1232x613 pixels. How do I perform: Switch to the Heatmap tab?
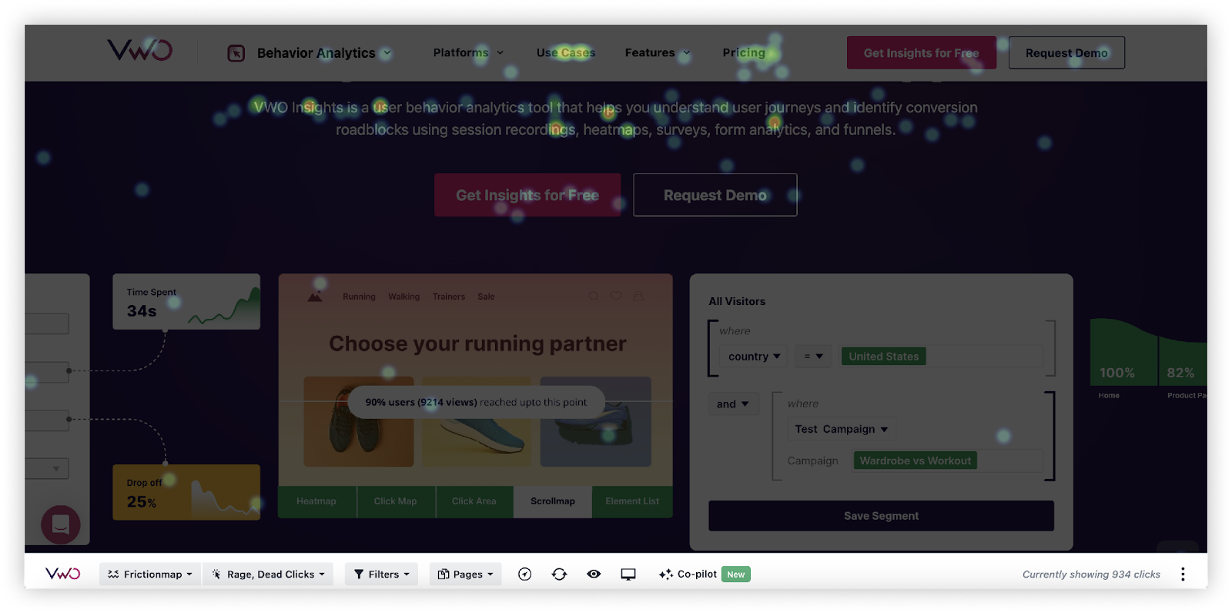(316, 501)
